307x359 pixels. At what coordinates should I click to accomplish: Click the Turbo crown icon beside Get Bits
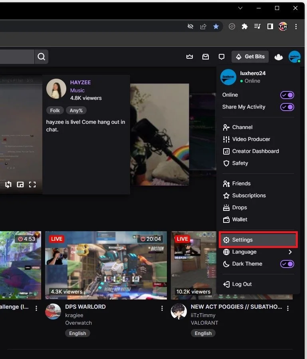point(278,57)
